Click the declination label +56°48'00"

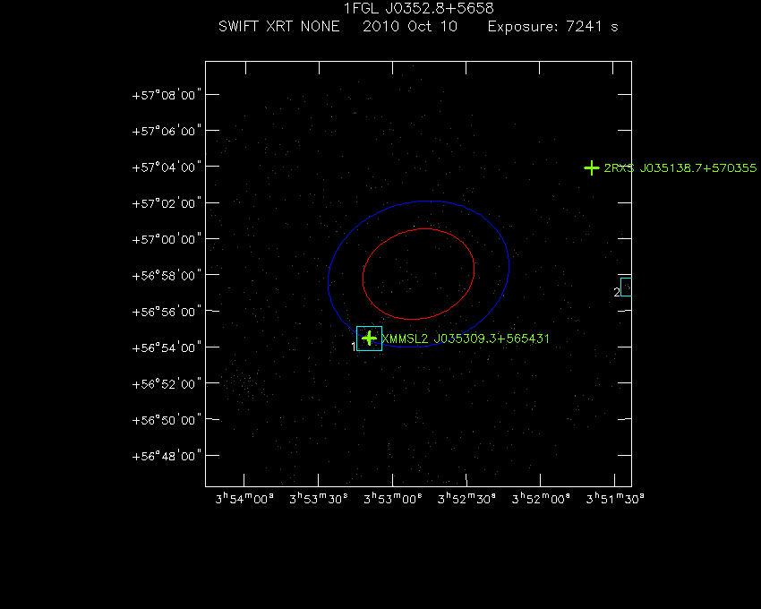click(167, 456)
